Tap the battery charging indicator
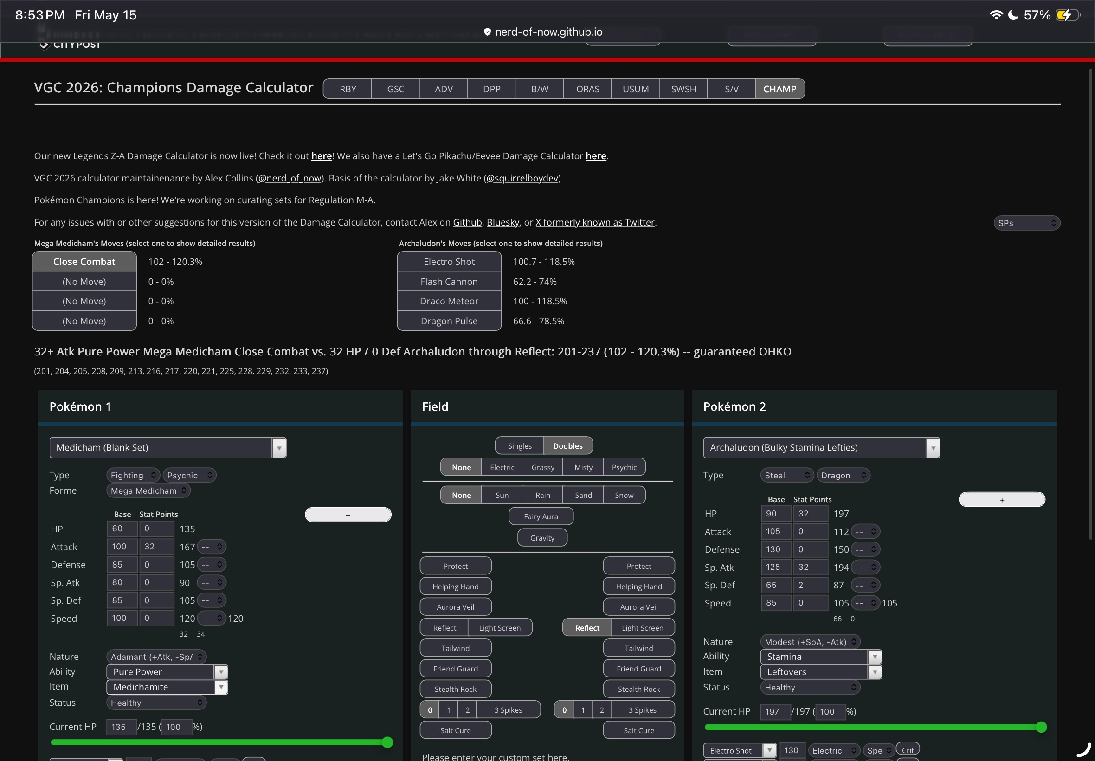The height and width of the screenshot is (761, 1095). click(x=1068, y=15)
